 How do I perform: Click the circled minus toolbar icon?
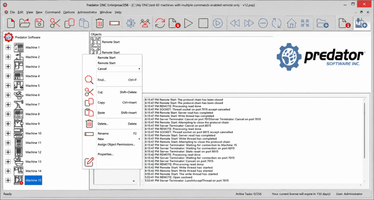click(x=263, y=23)
